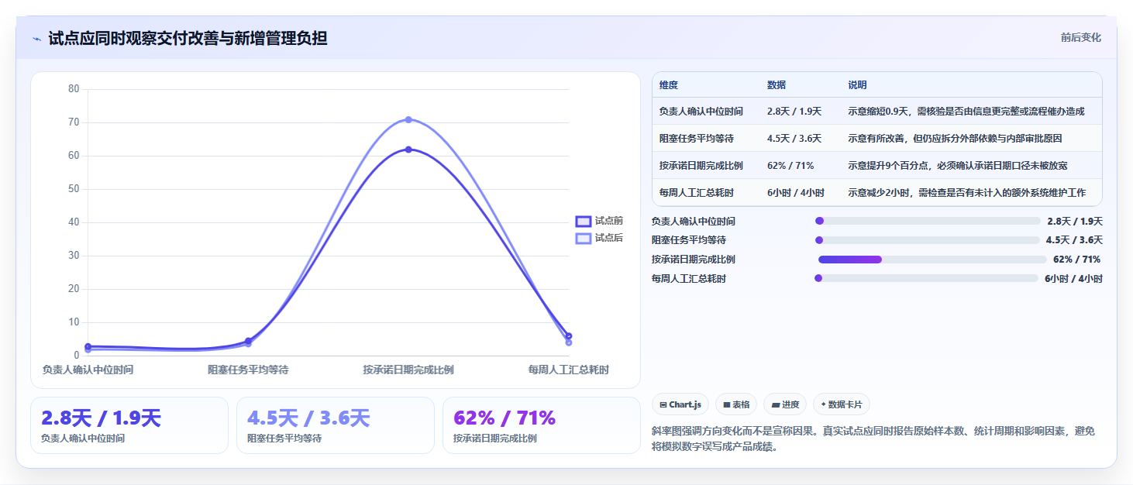Click the progress list value 62% / 71%
1133x485 pixels.
coord(1076,260)
